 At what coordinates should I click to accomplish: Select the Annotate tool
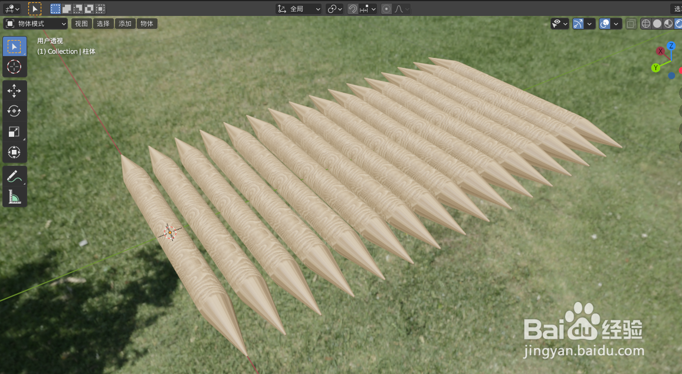click(x=14, y=175)
